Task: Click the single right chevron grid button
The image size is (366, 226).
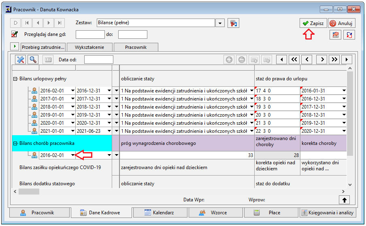Action: pyautogui.click(x=322, y=60)
